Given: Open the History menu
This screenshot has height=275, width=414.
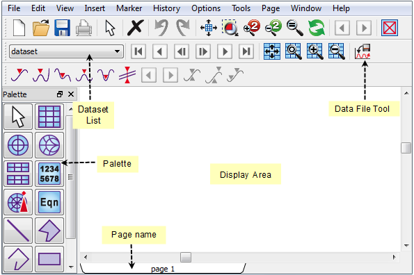Looking at the screenshot, I should [166, 8].
